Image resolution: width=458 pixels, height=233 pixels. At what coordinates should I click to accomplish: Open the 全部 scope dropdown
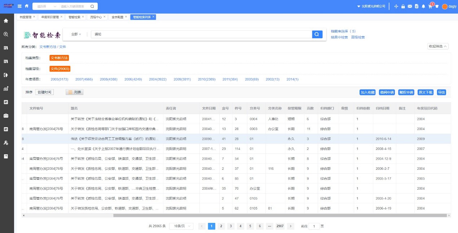(76, 34)
